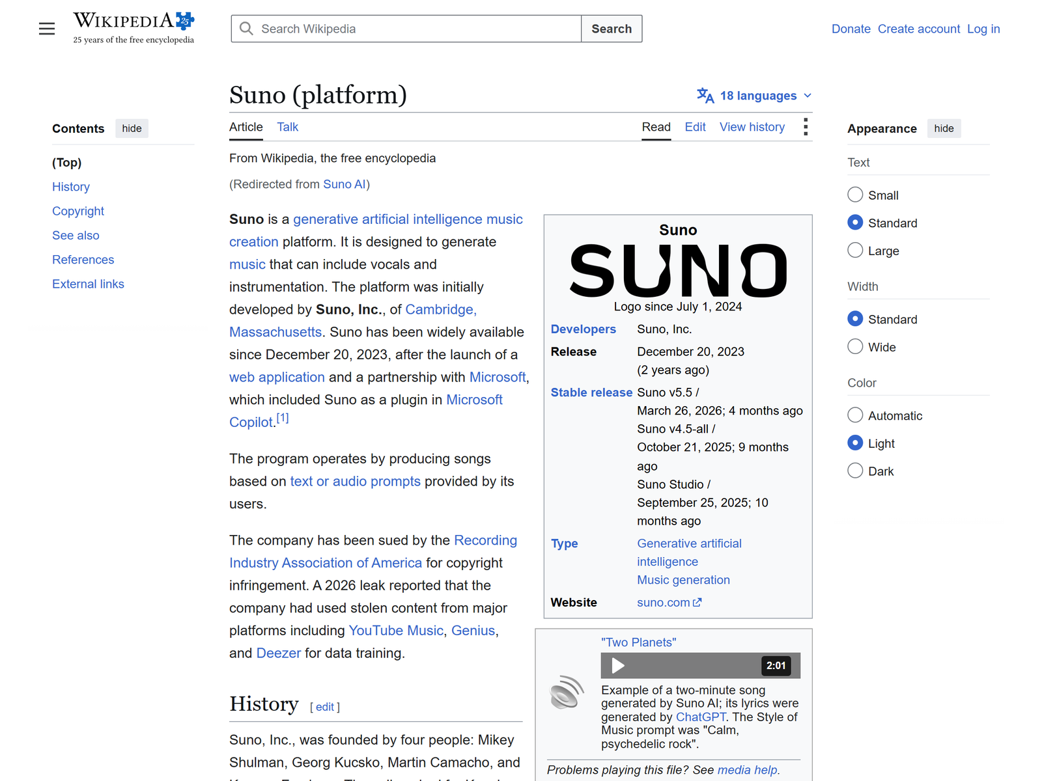1042x781 pixels.
Task: Jump to History section in contents
Action: click(x=71, y=187)
